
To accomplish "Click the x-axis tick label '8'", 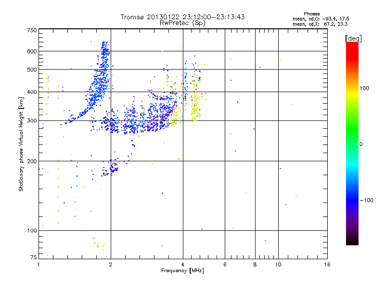I will tap(255, 264).
